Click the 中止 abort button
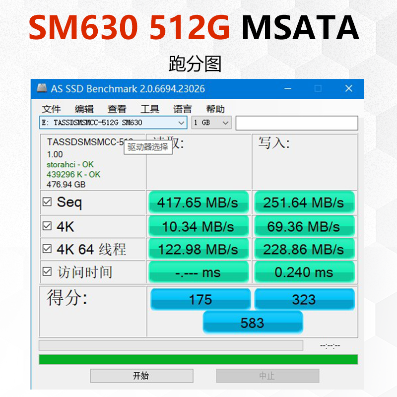This screenshot has height=397, width=397. point(268,376)
